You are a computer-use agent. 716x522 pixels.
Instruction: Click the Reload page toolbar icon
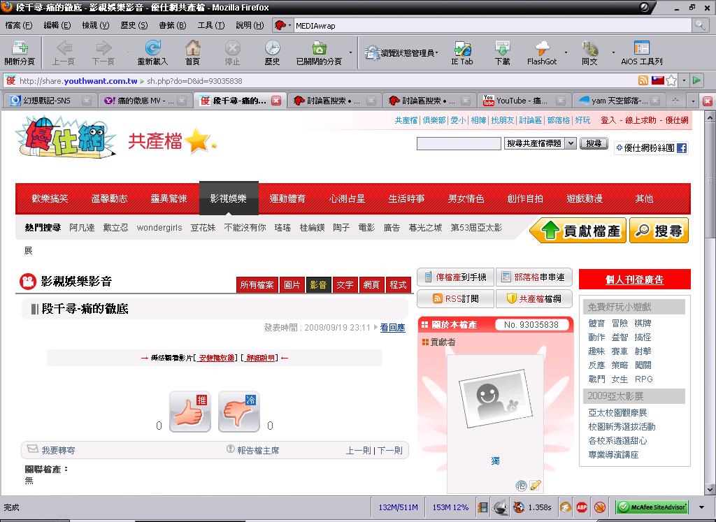[152, 49]
